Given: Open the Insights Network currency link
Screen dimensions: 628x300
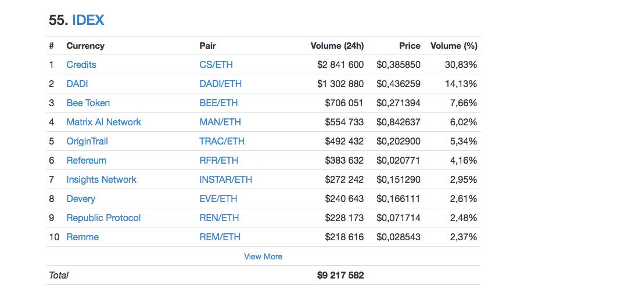Looking at the screenshot, I should pos(101,180).
